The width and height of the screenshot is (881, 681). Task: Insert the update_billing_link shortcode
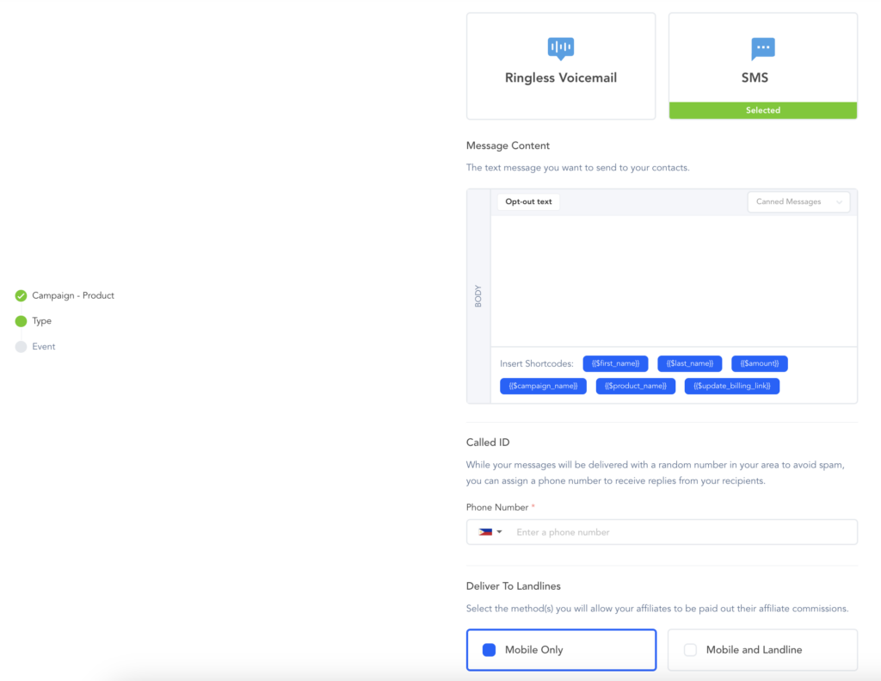[731, 386]
